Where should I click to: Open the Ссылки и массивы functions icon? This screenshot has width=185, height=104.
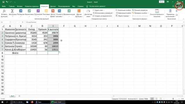(x=59, y=11)
